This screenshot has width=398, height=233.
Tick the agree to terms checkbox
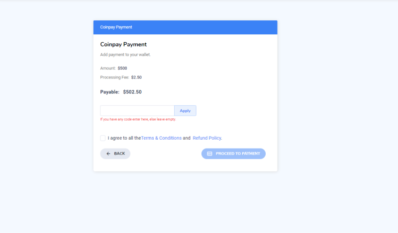[103, 138]
